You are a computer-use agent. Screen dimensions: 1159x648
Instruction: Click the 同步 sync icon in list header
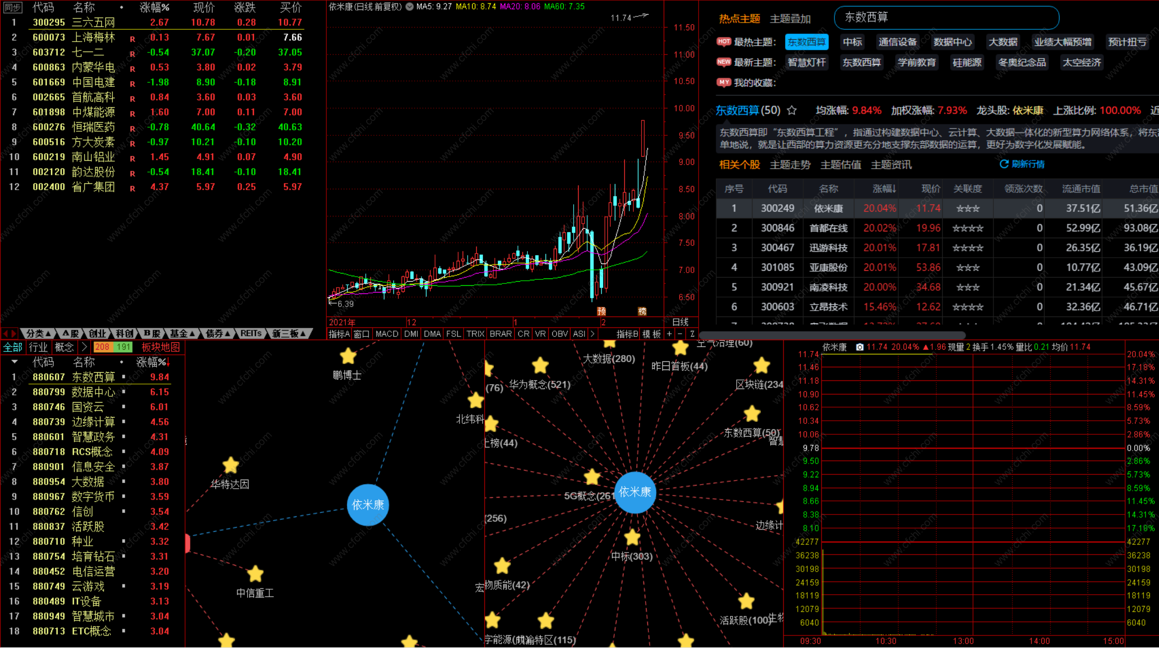click(x=13, y=7)
